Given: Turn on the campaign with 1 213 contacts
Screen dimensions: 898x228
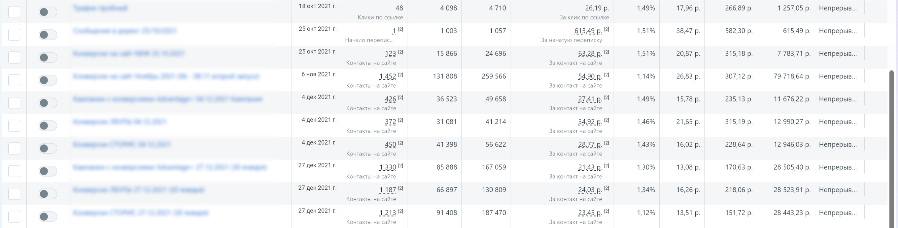Looking at the screenshot, I should pos(48,216).
